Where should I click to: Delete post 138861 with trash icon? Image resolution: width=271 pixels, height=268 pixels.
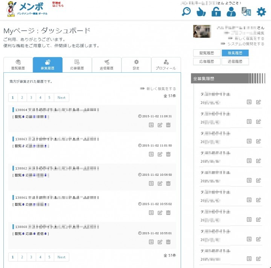(168, 213)
